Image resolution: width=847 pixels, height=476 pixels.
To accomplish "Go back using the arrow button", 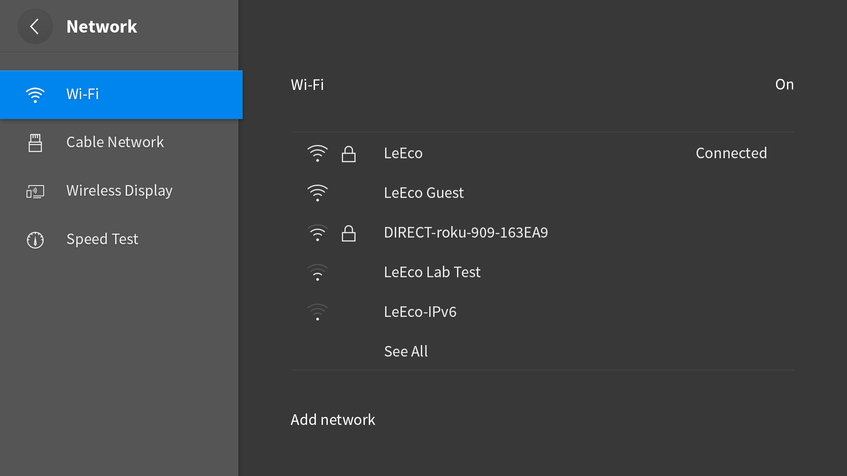I will (35, 26).
